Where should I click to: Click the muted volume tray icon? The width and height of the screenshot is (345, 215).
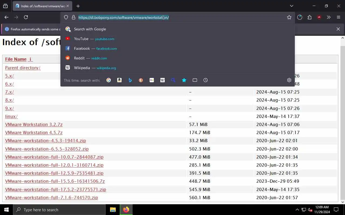click(310, 210)
